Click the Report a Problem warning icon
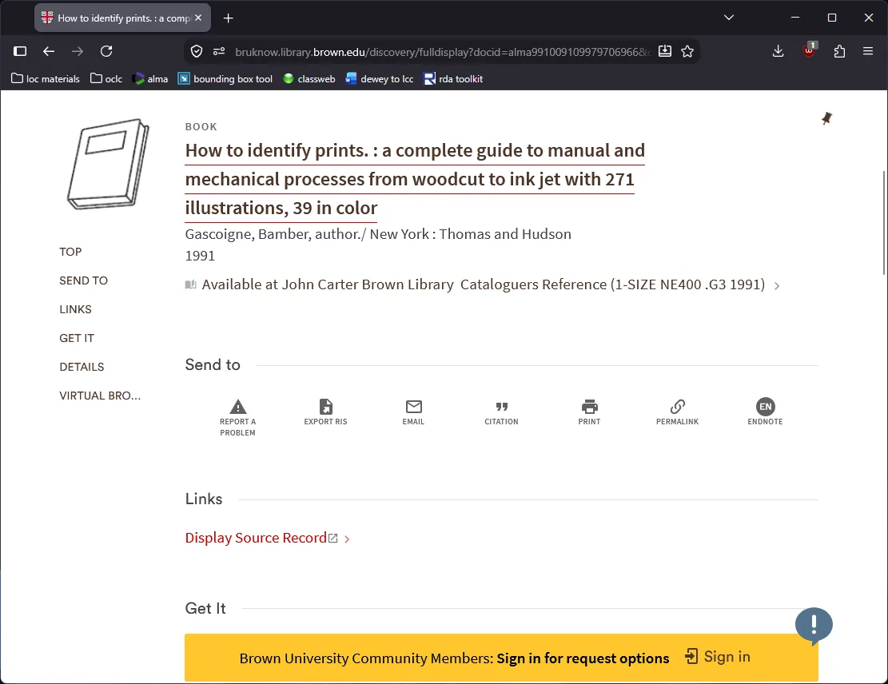 pyautogui.click(x=238, y=407)
